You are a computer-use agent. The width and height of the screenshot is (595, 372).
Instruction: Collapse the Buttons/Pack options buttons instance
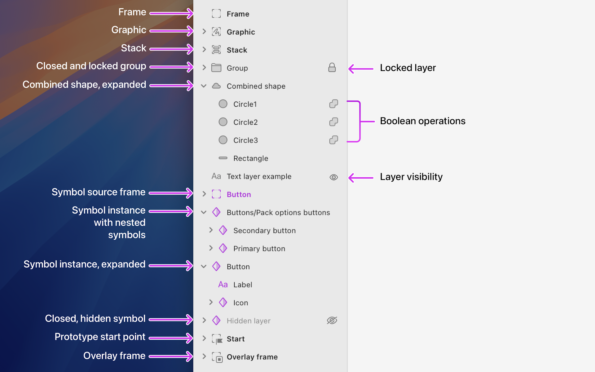click(204, 212)
